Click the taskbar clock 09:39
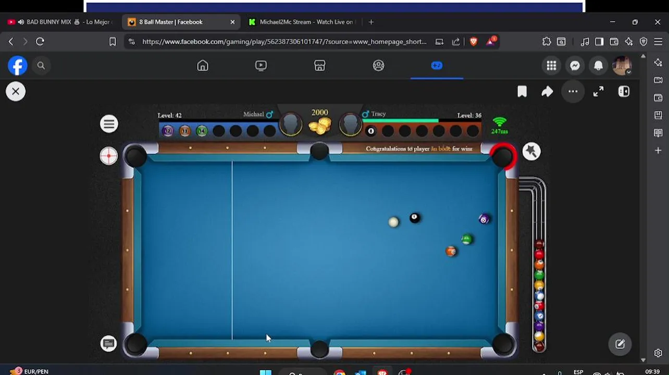 pyautogui.click(x=652, y=371)
